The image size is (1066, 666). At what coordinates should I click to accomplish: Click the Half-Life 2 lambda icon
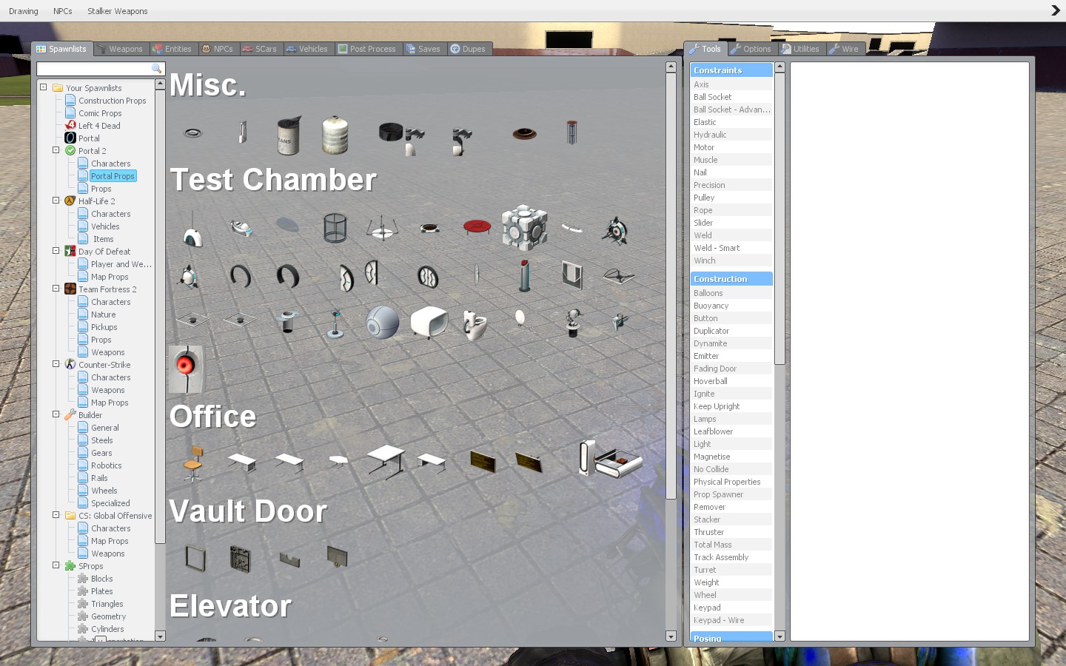pyautogui.click(x=70, y=201)
